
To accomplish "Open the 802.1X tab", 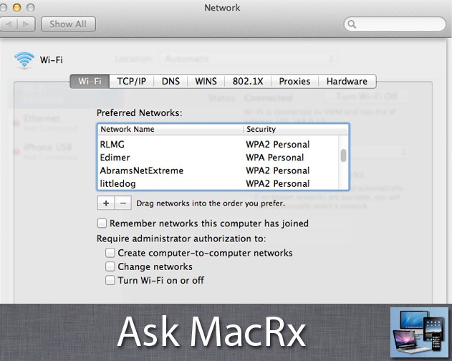I will point(248,82).
